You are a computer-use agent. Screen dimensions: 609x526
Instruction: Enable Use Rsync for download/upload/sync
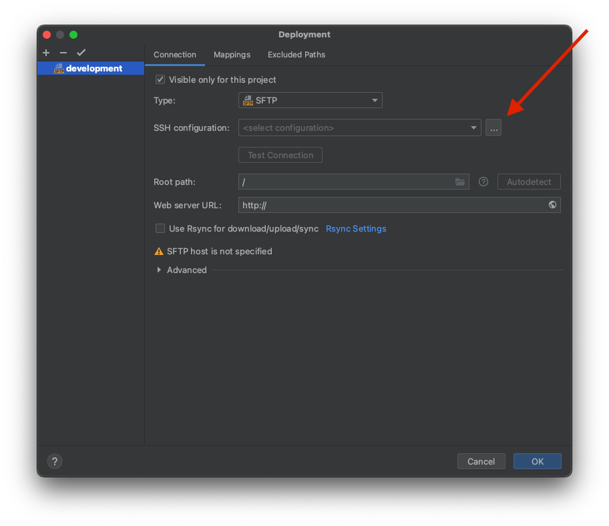point(160,228)
